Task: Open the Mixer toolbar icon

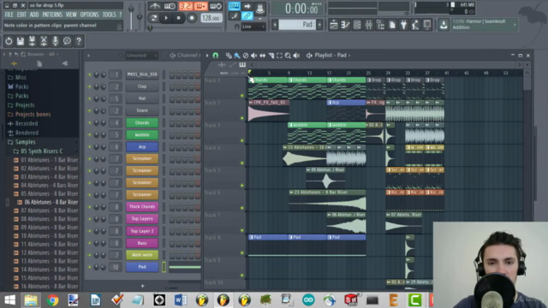Action: tap(369, 25)
